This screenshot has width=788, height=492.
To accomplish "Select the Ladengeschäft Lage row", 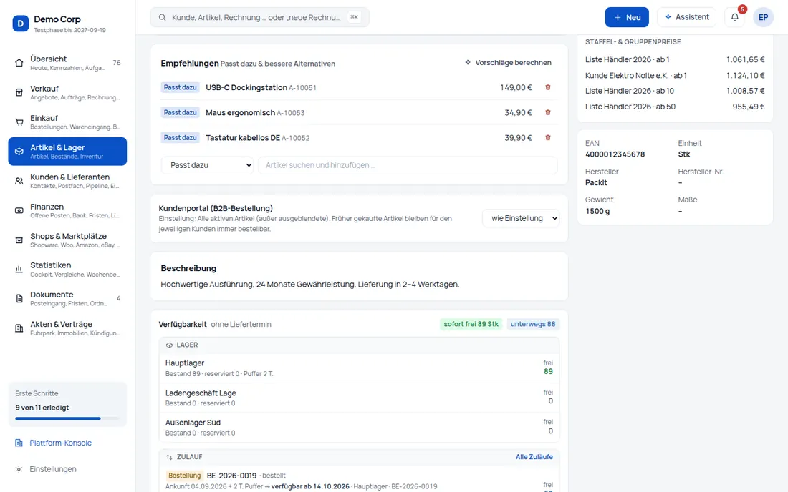I will (359, 398).
